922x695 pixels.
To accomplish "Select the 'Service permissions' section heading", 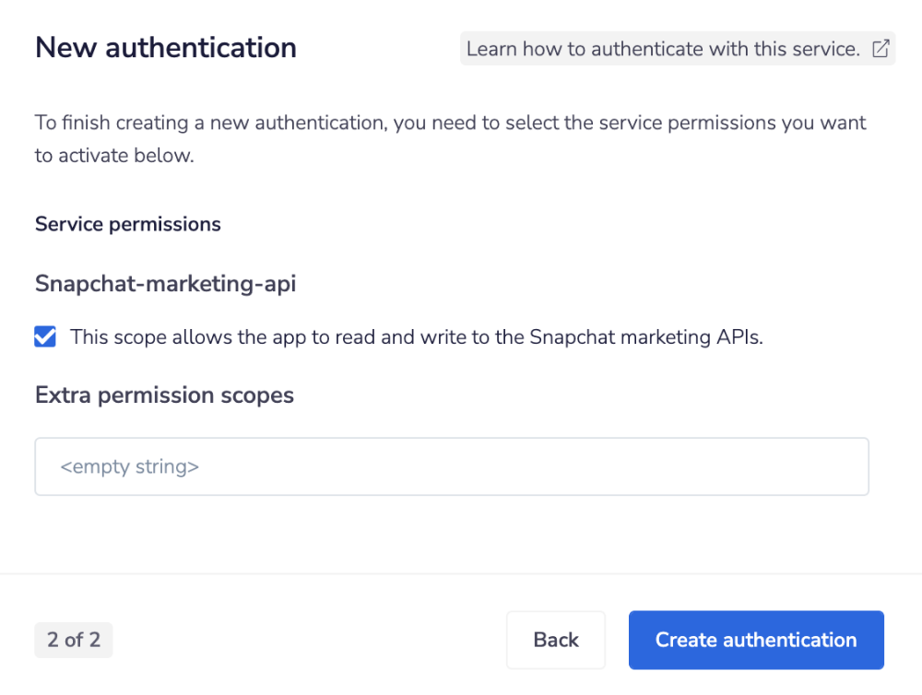I will pos(127,224).
